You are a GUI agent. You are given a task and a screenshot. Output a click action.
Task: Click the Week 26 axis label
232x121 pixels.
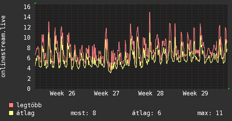pyautogui.click(x=63, y=93)
